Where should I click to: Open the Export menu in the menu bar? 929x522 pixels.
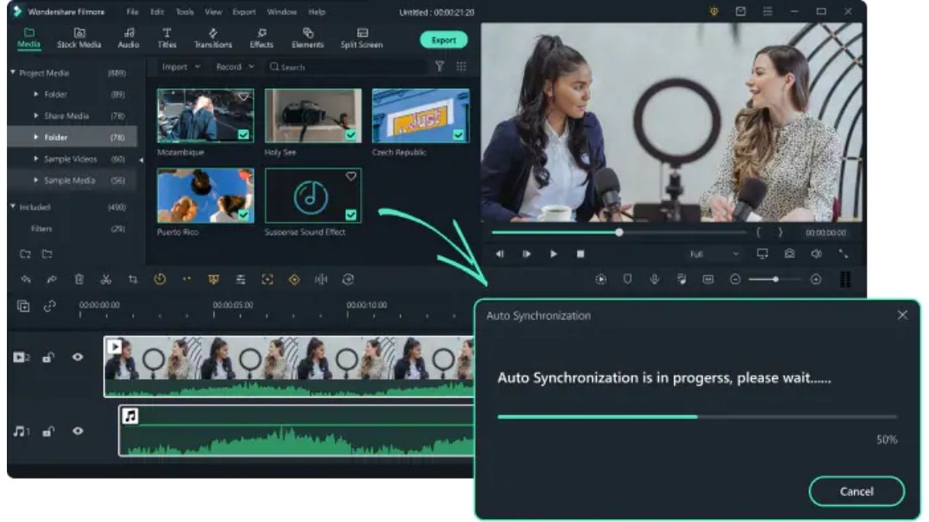pos(243,12)
